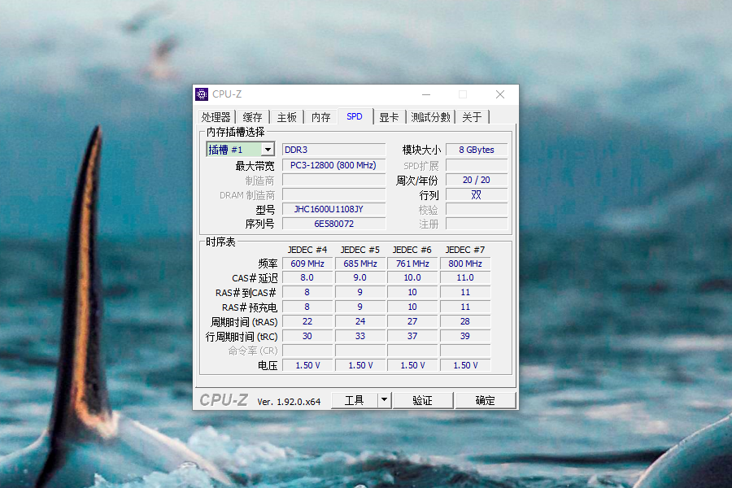Select tRC value 39
732x488 pixels.
coord(465,336)
